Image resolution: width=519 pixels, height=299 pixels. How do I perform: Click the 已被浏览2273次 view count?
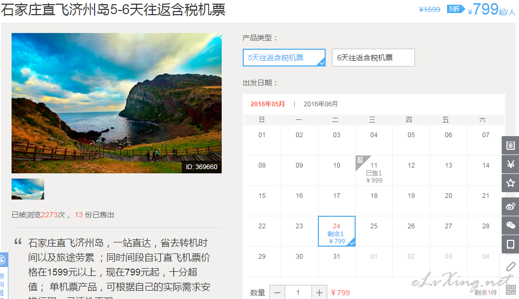click(38, 215)
